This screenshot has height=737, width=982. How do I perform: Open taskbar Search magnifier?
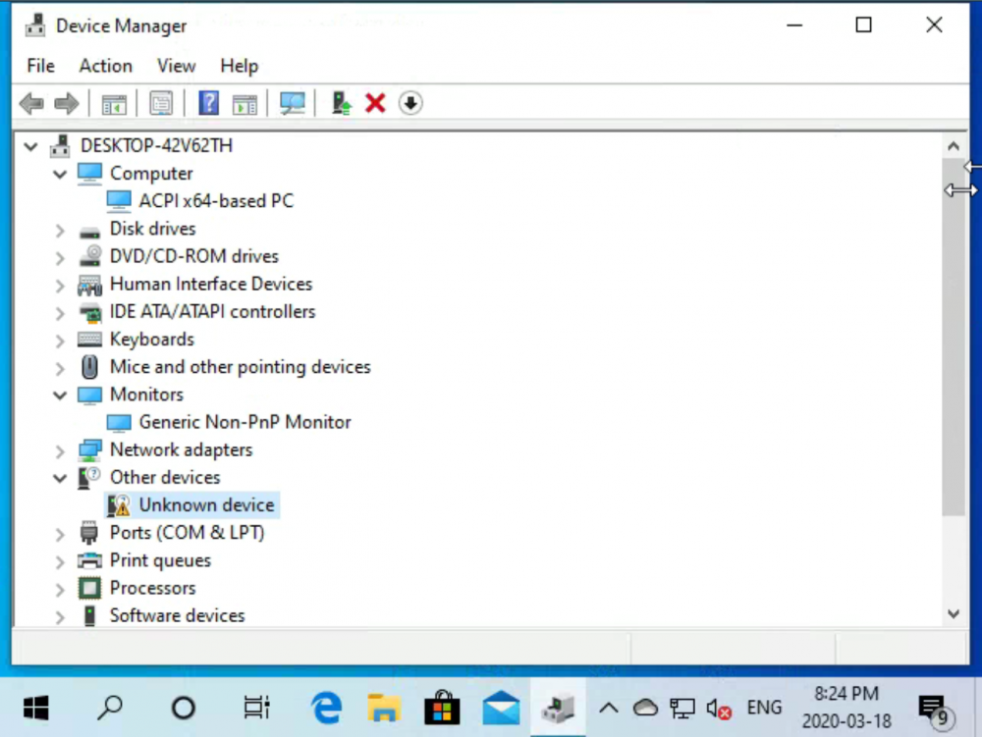[x=110, y=709]
